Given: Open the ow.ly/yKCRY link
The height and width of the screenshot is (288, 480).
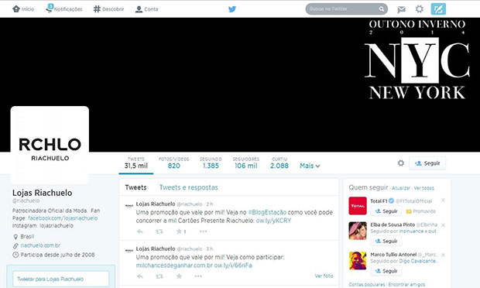Looking at the screenshot, I should pos(273,221).
